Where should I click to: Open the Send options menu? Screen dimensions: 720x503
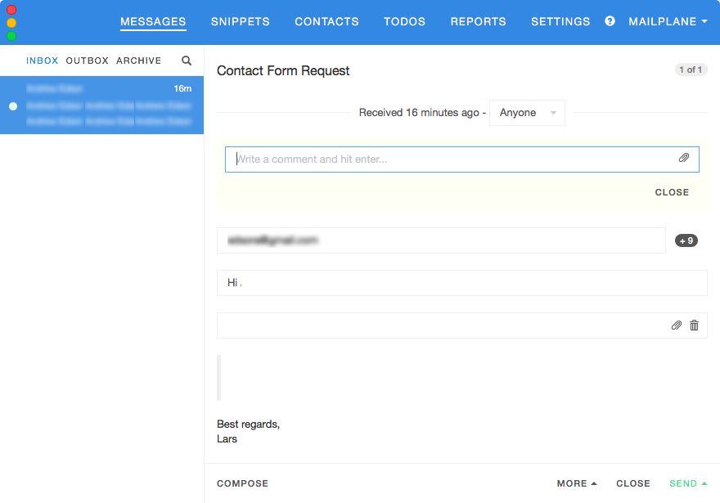pyautogui.click(x=688, y=483)
